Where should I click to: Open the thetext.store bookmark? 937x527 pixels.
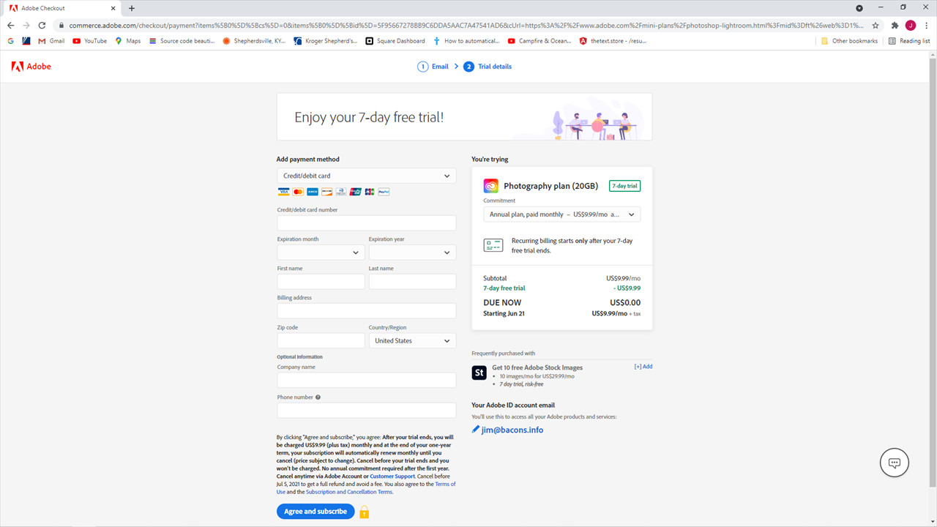[x=613, y=41]
